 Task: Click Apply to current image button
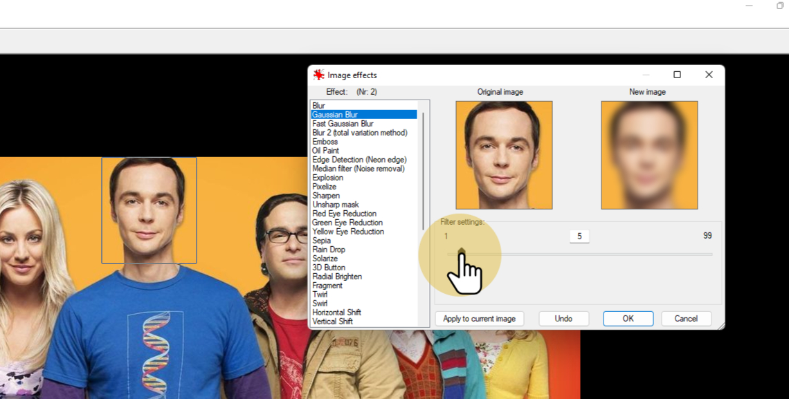click(x=480, y=319)
